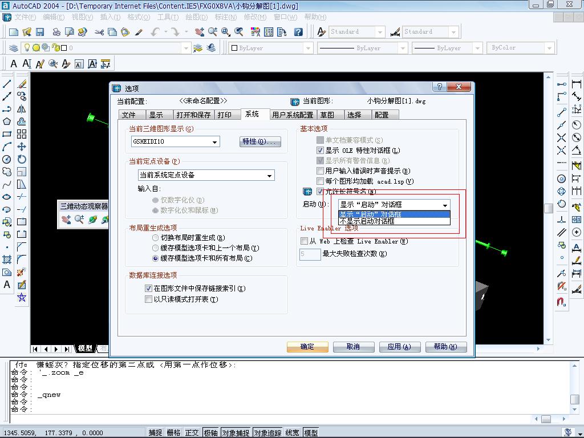Click the Help question mark toolbar icon
This screenshot has width=584, height=438.
click(x=298, y=32)
